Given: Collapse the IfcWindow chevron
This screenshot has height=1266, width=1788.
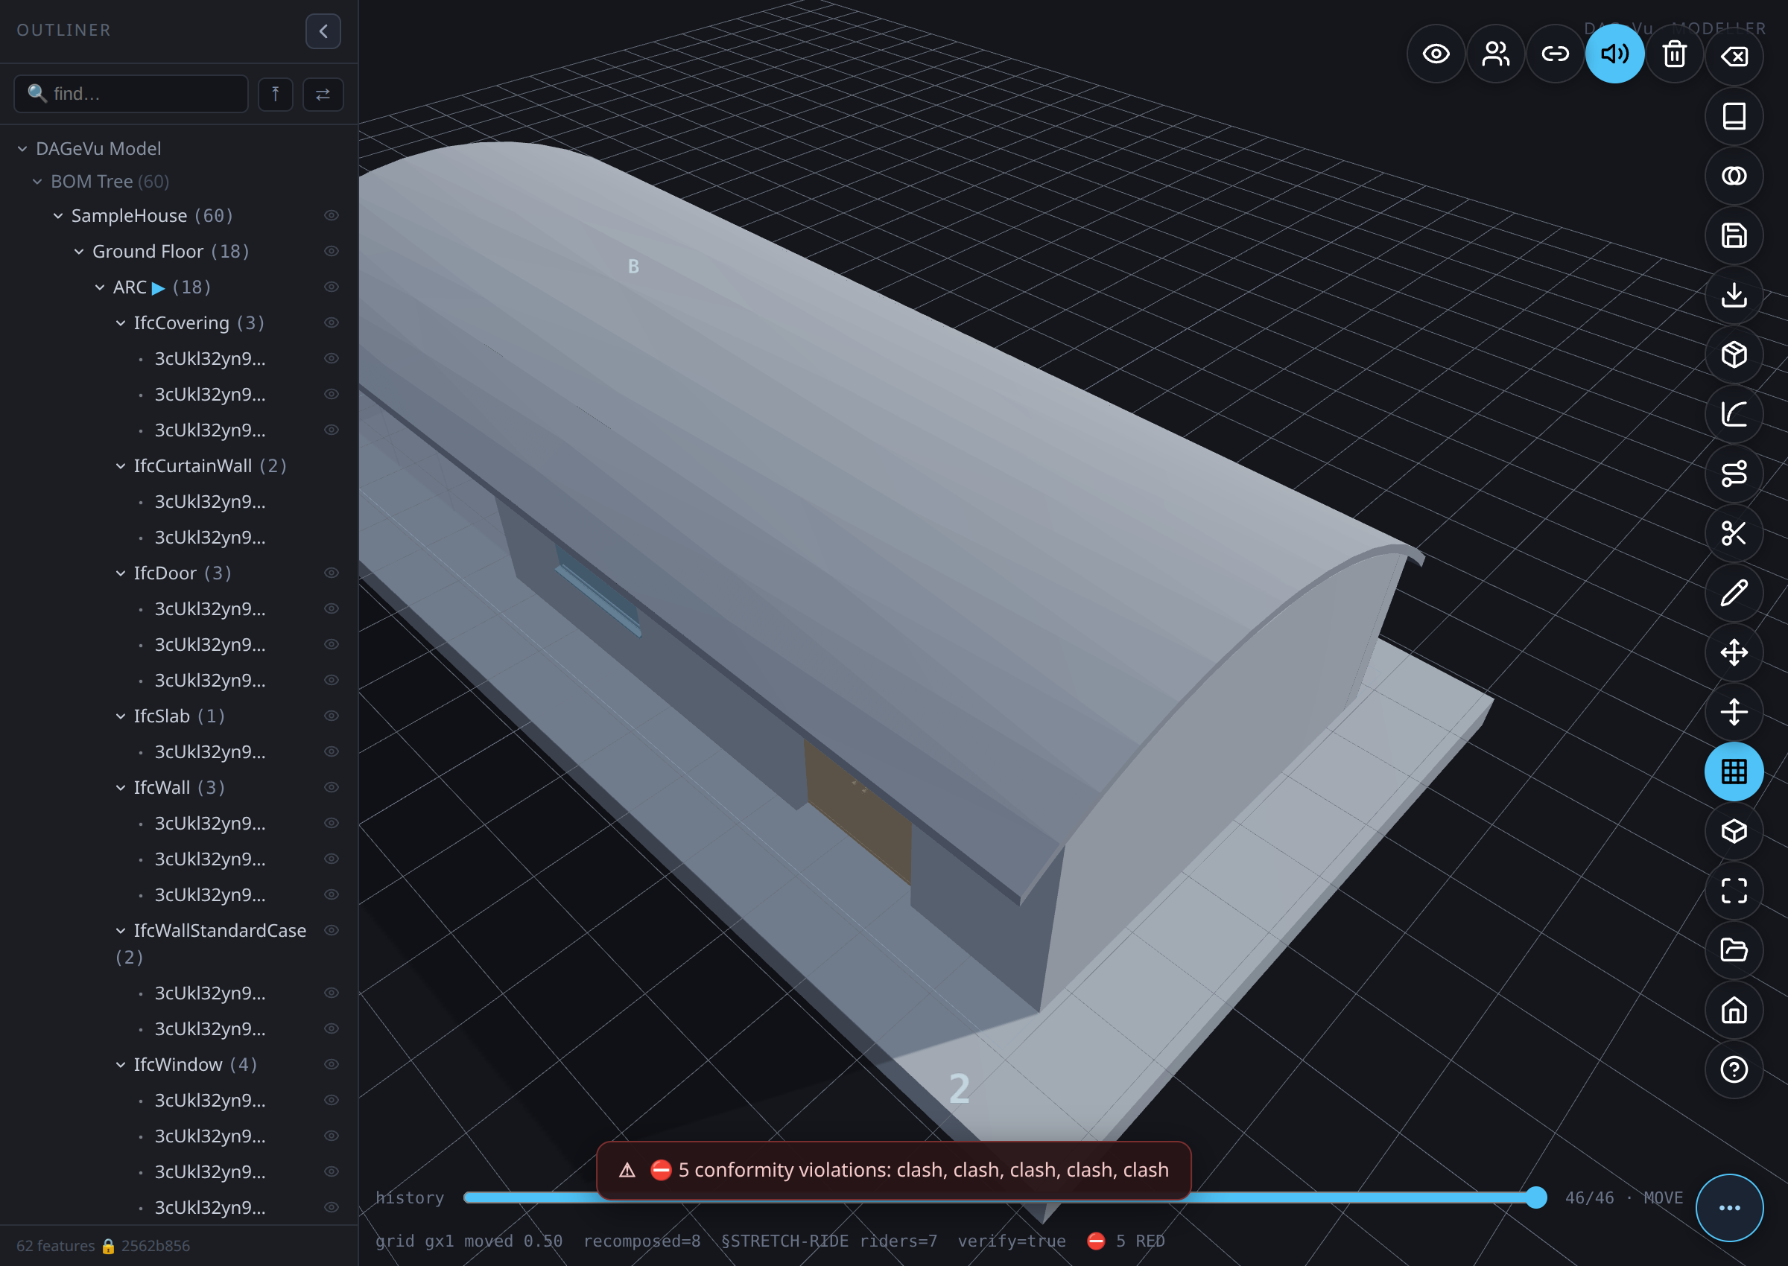Looking at the screenshot, I should click(x=121, y=1065).
